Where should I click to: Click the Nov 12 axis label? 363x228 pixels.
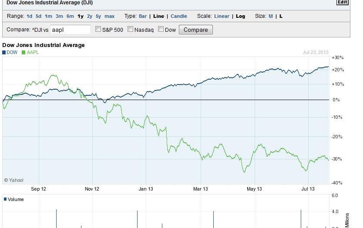(x=92, y=189)
